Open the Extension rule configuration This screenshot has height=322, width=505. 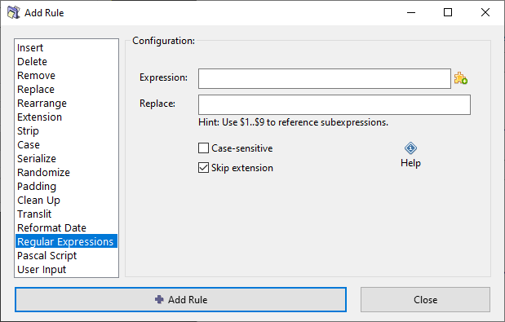click(x=66, y=117)
